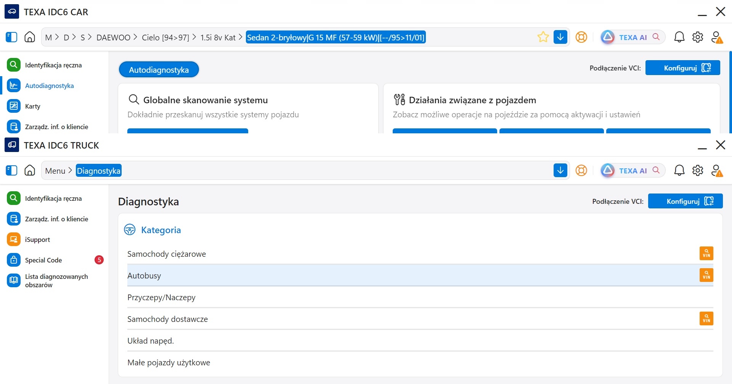Click the M breadcrumb segment
The height and width of the screenshot is (384, 732).
pos(48,37)
